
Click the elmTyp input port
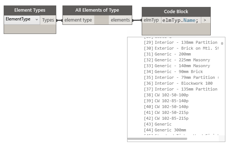point(151,20)
